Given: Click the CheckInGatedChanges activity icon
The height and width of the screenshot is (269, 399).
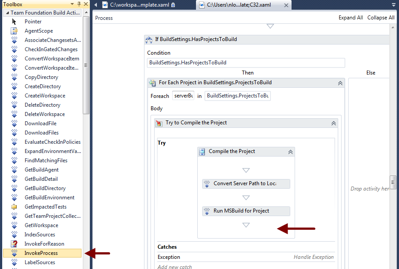Looking at the screenshot, I should pos(14,49).
